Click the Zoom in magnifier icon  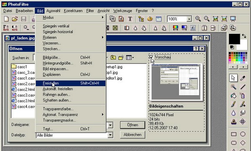pyautogui.click(x=198, y=19)
